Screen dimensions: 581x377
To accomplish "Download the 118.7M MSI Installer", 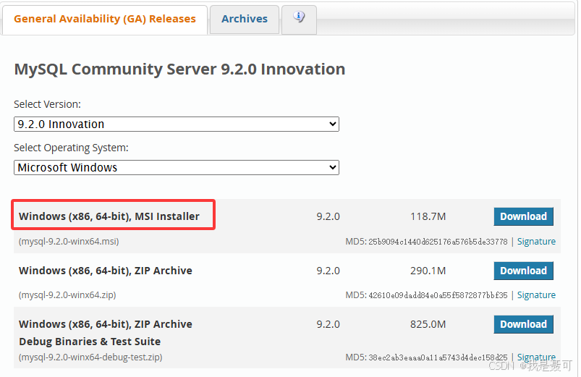I will tap(523, 216).
